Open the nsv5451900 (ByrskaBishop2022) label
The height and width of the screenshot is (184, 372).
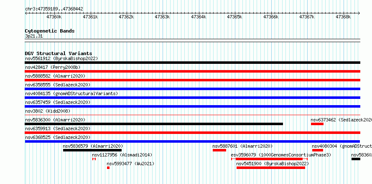[273, 164]
